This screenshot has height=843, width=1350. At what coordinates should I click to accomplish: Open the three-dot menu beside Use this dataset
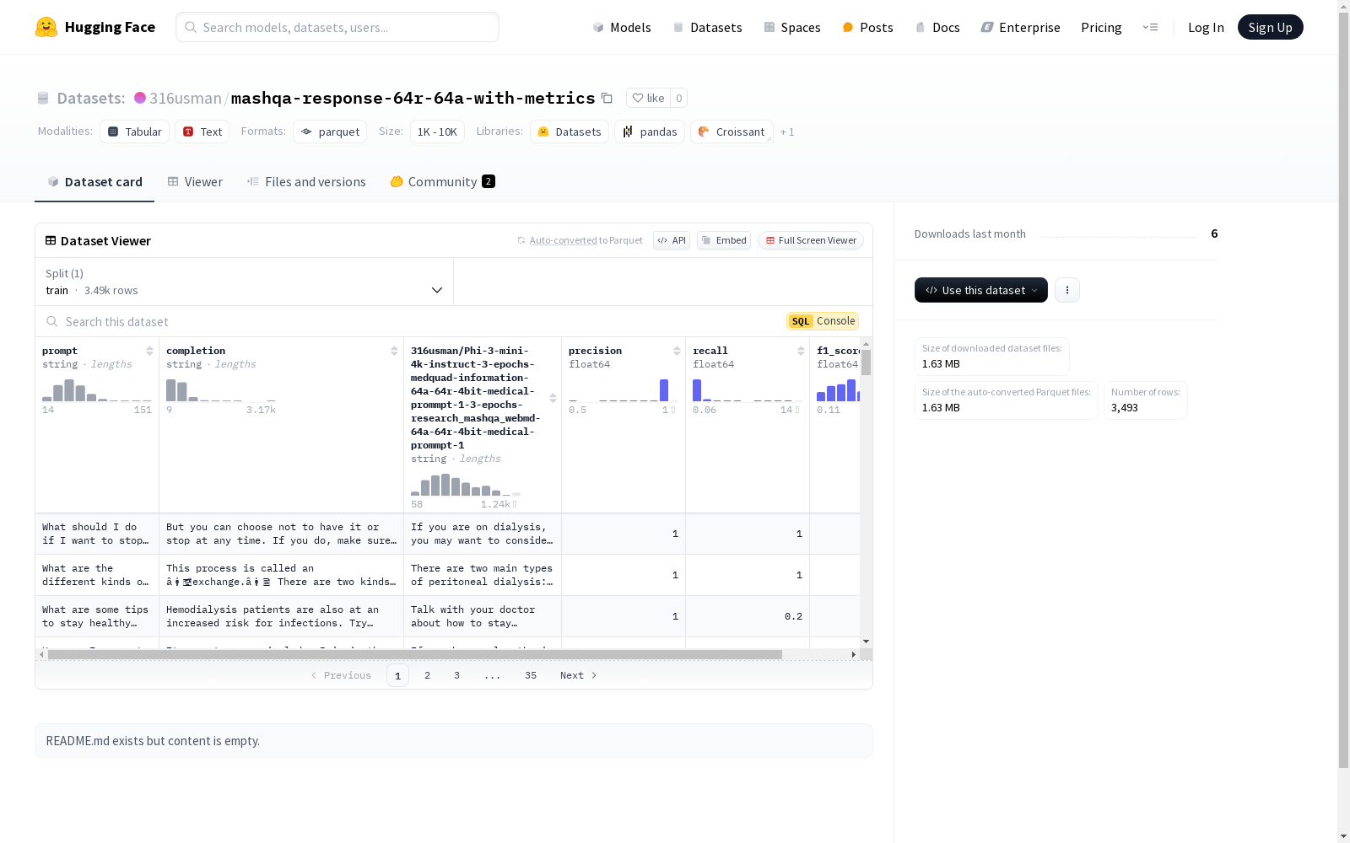(1067, 290)
